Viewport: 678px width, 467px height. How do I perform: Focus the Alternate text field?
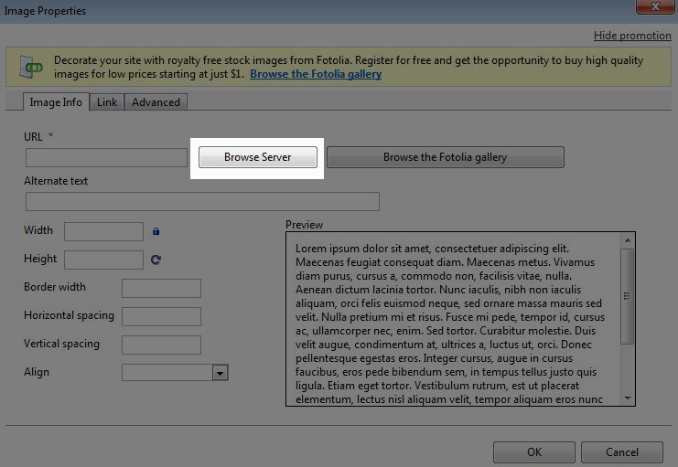202,202
